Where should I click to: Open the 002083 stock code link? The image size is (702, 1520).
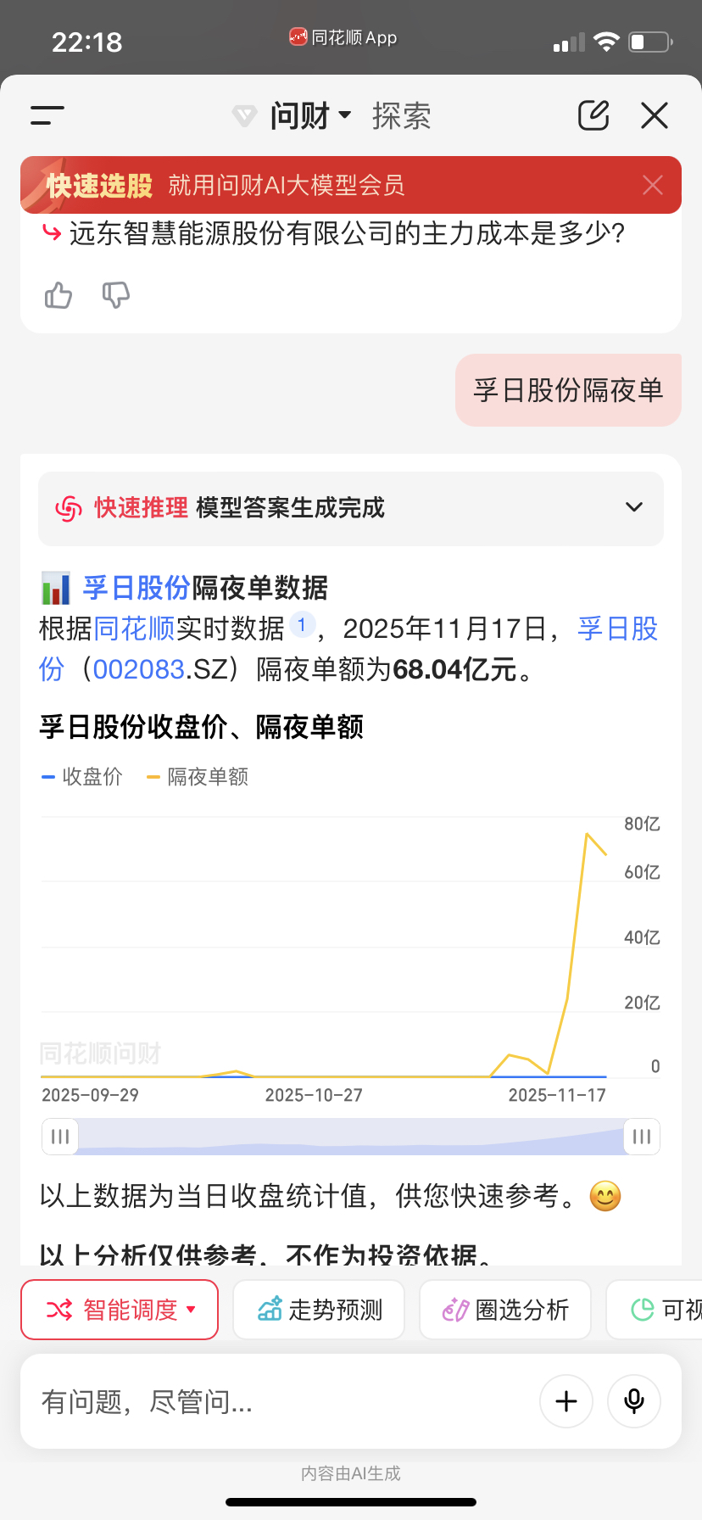(138, 669)
